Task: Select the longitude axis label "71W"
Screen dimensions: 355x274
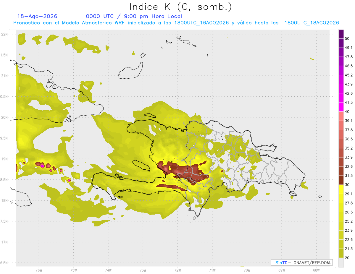Action: pos(212,270)
